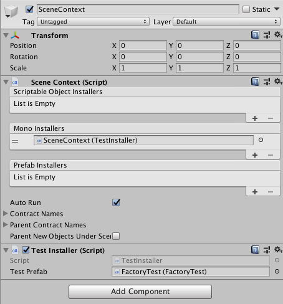
Task: Add entry to Mono Installers list
Action: click(x=255, y=155)
